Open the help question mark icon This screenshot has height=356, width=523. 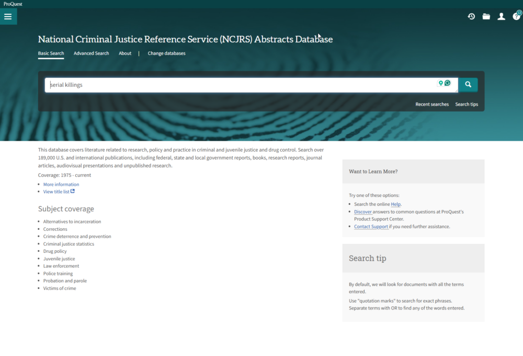(516, 16)
